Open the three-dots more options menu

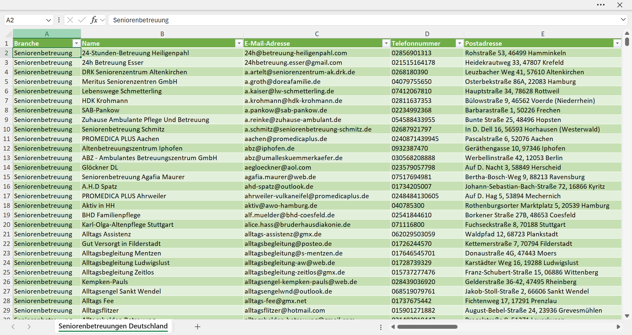point(601,5)
